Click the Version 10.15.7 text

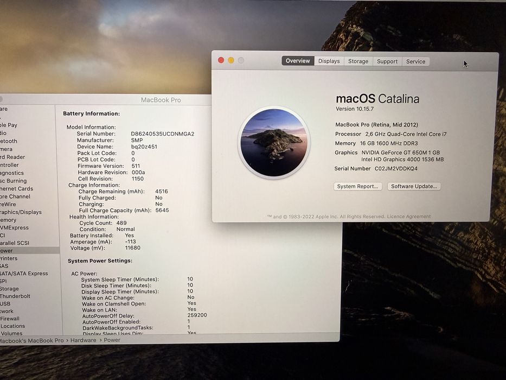tap(355, 109)
